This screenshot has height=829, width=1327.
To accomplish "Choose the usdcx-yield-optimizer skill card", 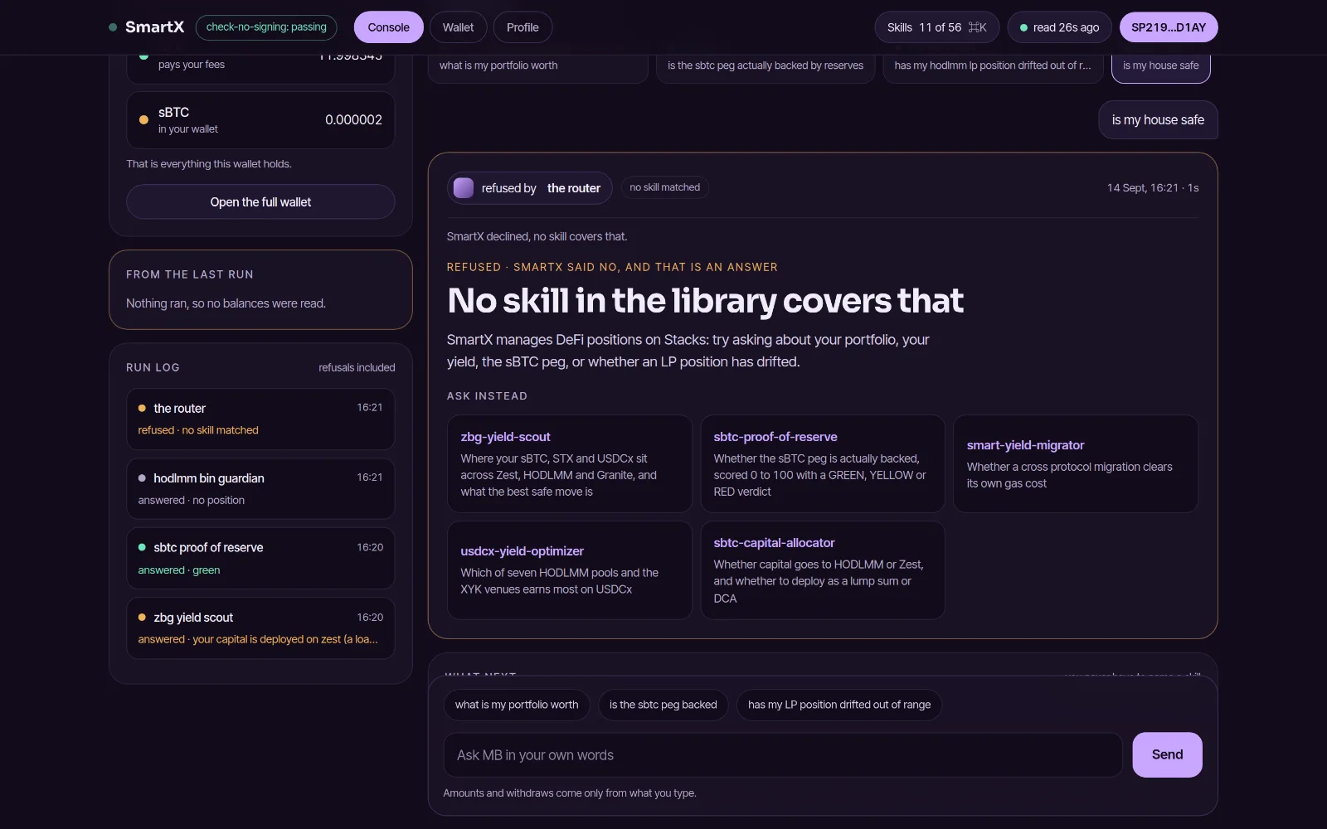I will (x=569, y=570).
